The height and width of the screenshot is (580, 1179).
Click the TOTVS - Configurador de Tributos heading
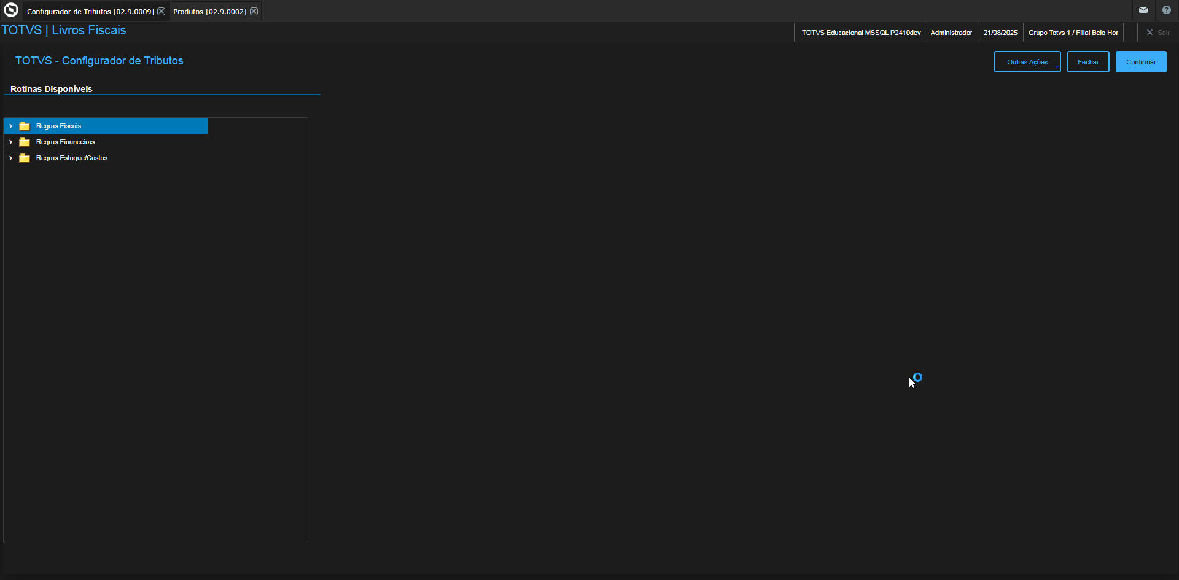click(99, 61)
